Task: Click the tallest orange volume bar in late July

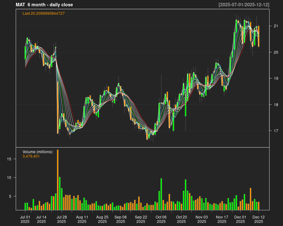Action: coord(58,180)
